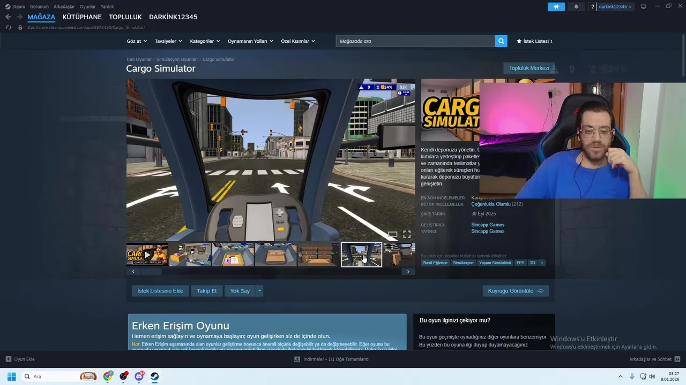Click the padlock icon beside the URL
The image size is (686, 385).
click(x=20, y=27)
